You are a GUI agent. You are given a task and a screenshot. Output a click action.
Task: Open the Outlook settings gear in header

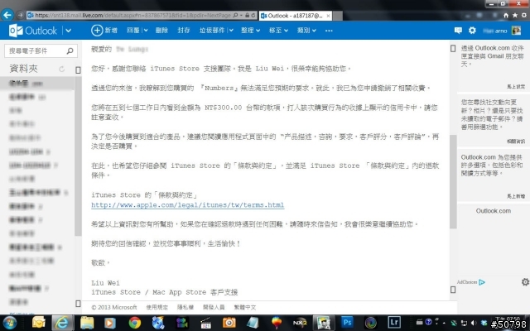(472, 31)
